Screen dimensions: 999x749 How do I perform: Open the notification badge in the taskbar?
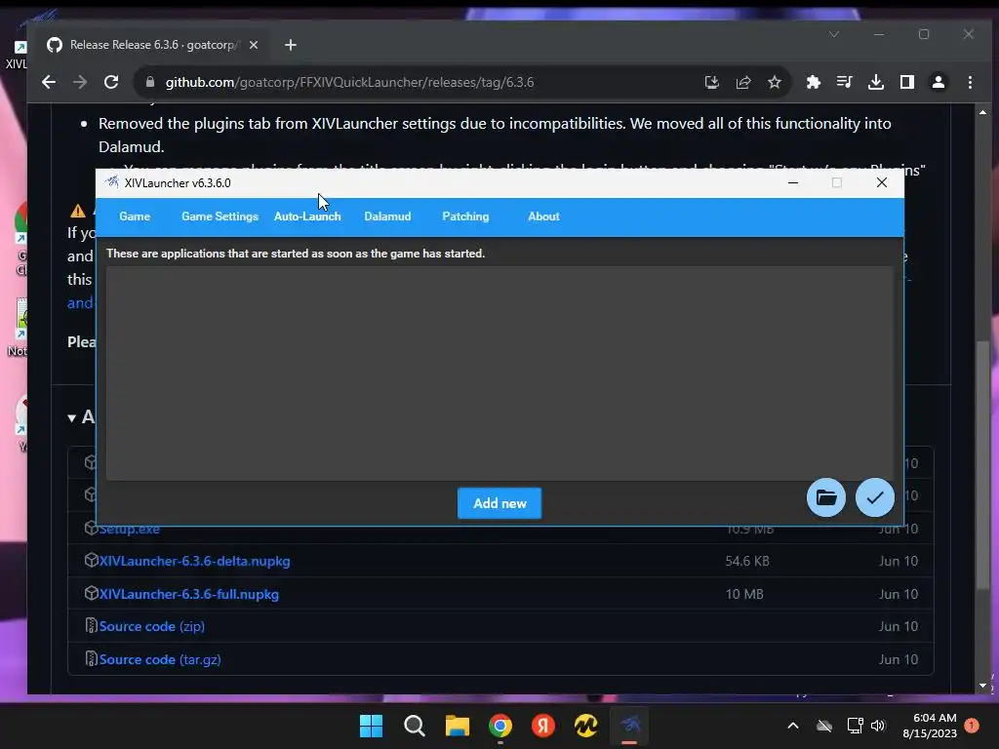(x=972, y=726)
